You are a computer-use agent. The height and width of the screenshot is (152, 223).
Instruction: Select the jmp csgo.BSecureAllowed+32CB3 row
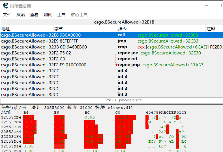pos(112,41)
